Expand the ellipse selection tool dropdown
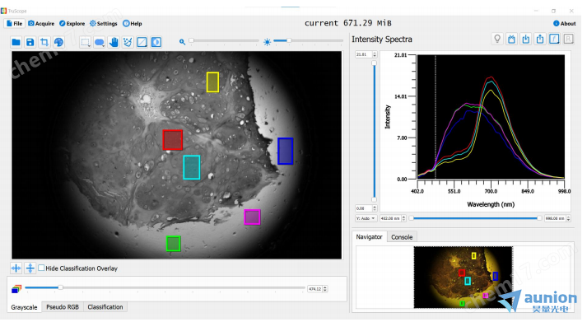Image resolution: width=587 pixels, height=322 pixels. 100,42
